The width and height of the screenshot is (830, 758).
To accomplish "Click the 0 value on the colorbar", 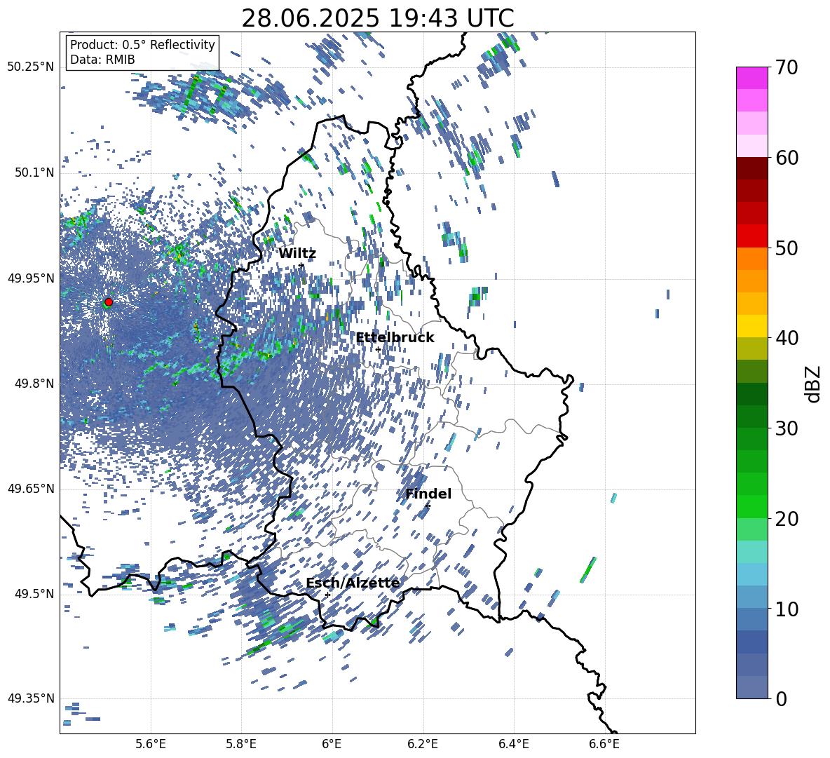I will (781, 698).
